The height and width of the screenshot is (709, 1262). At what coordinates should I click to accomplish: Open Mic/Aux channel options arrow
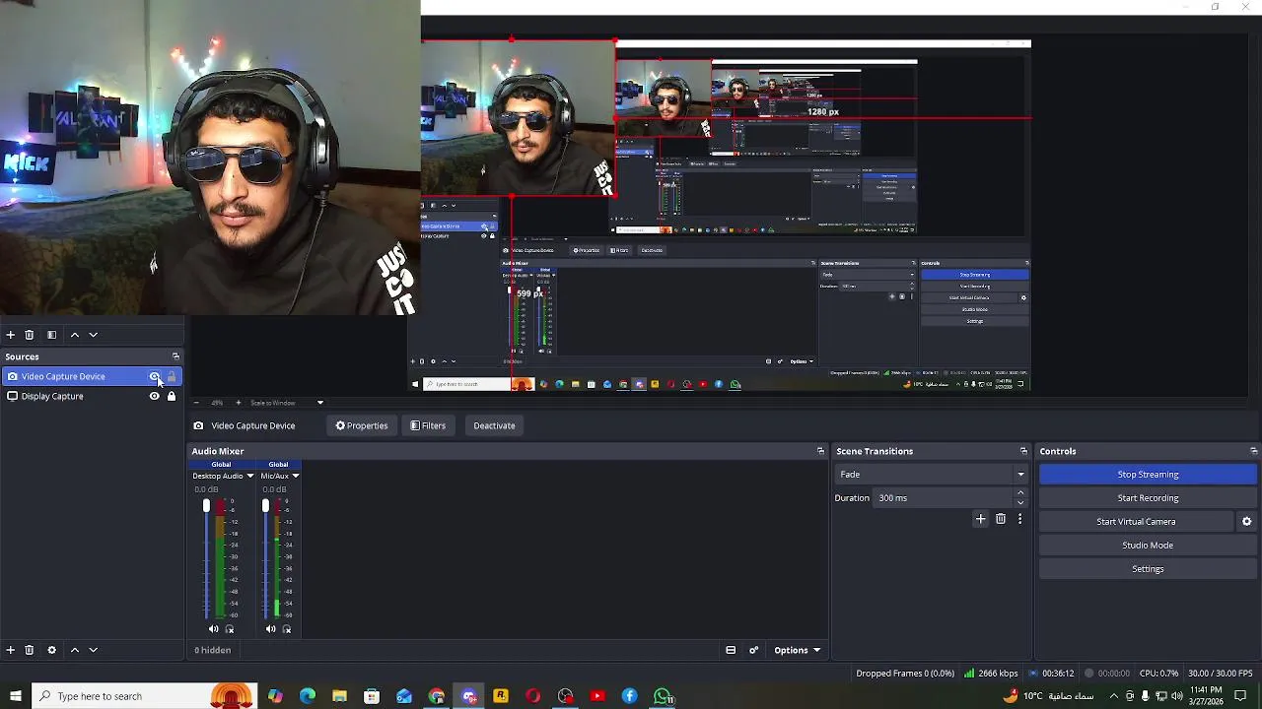295,476
